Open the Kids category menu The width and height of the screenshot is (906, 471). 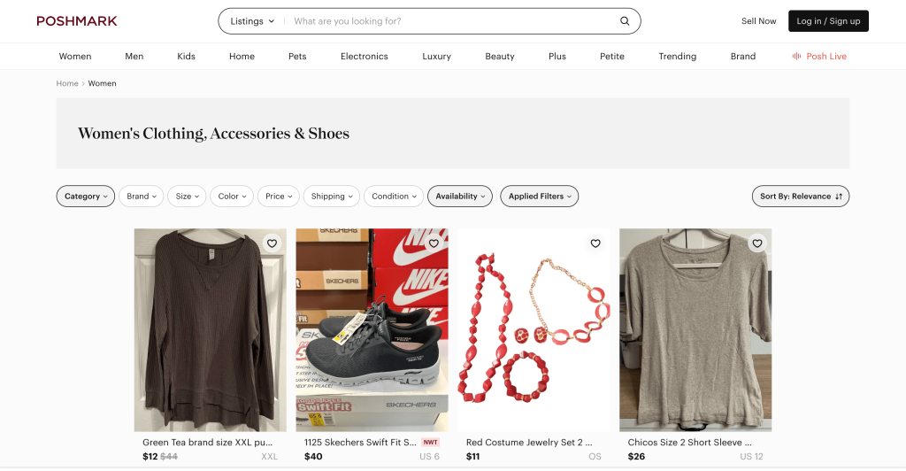[x=186, y=56]
